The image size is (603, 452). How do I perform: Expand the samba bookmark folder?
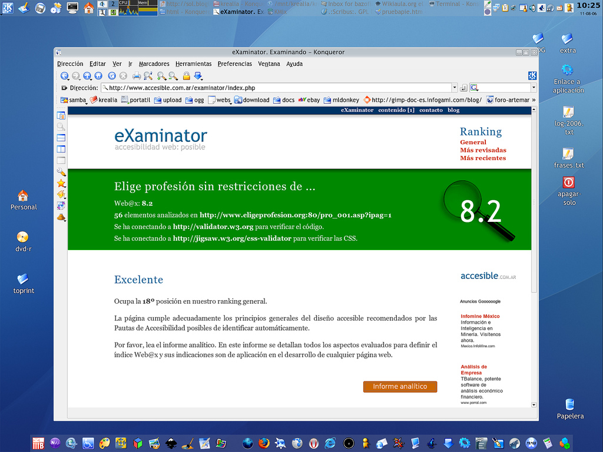(74, 100)
